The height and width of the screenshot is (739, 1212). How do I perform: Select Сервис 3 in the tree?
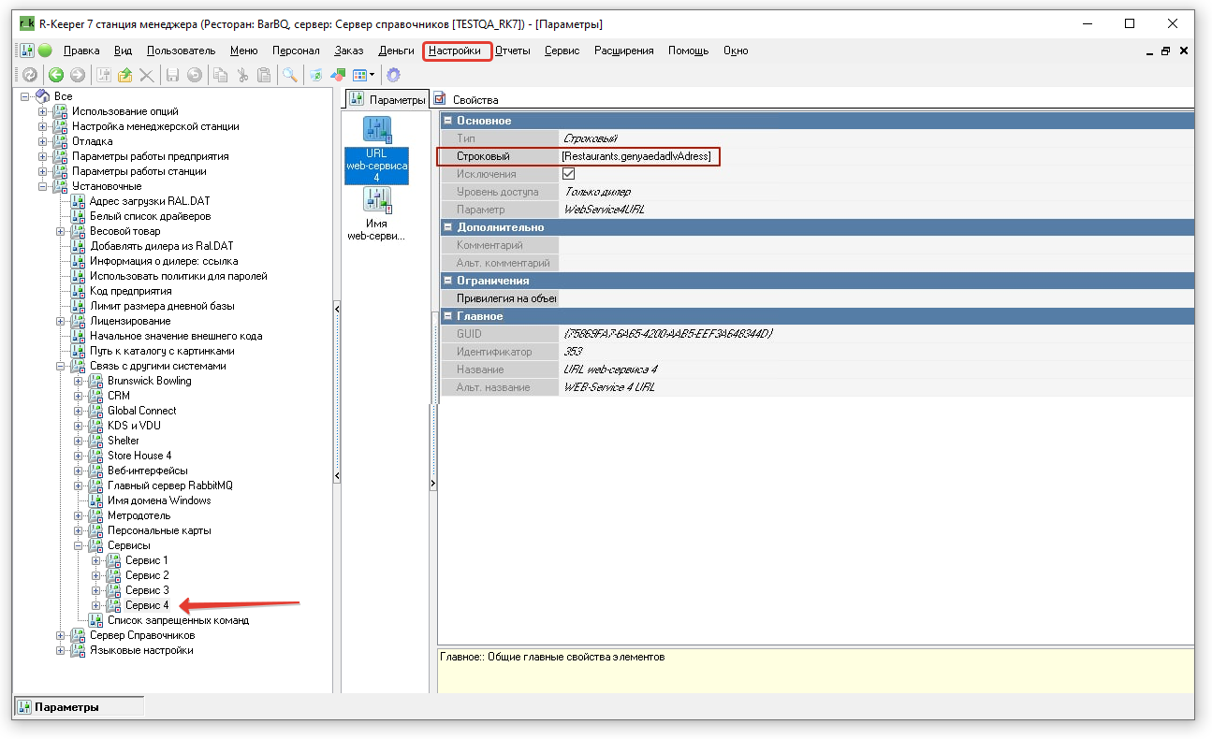pos(147,590)
